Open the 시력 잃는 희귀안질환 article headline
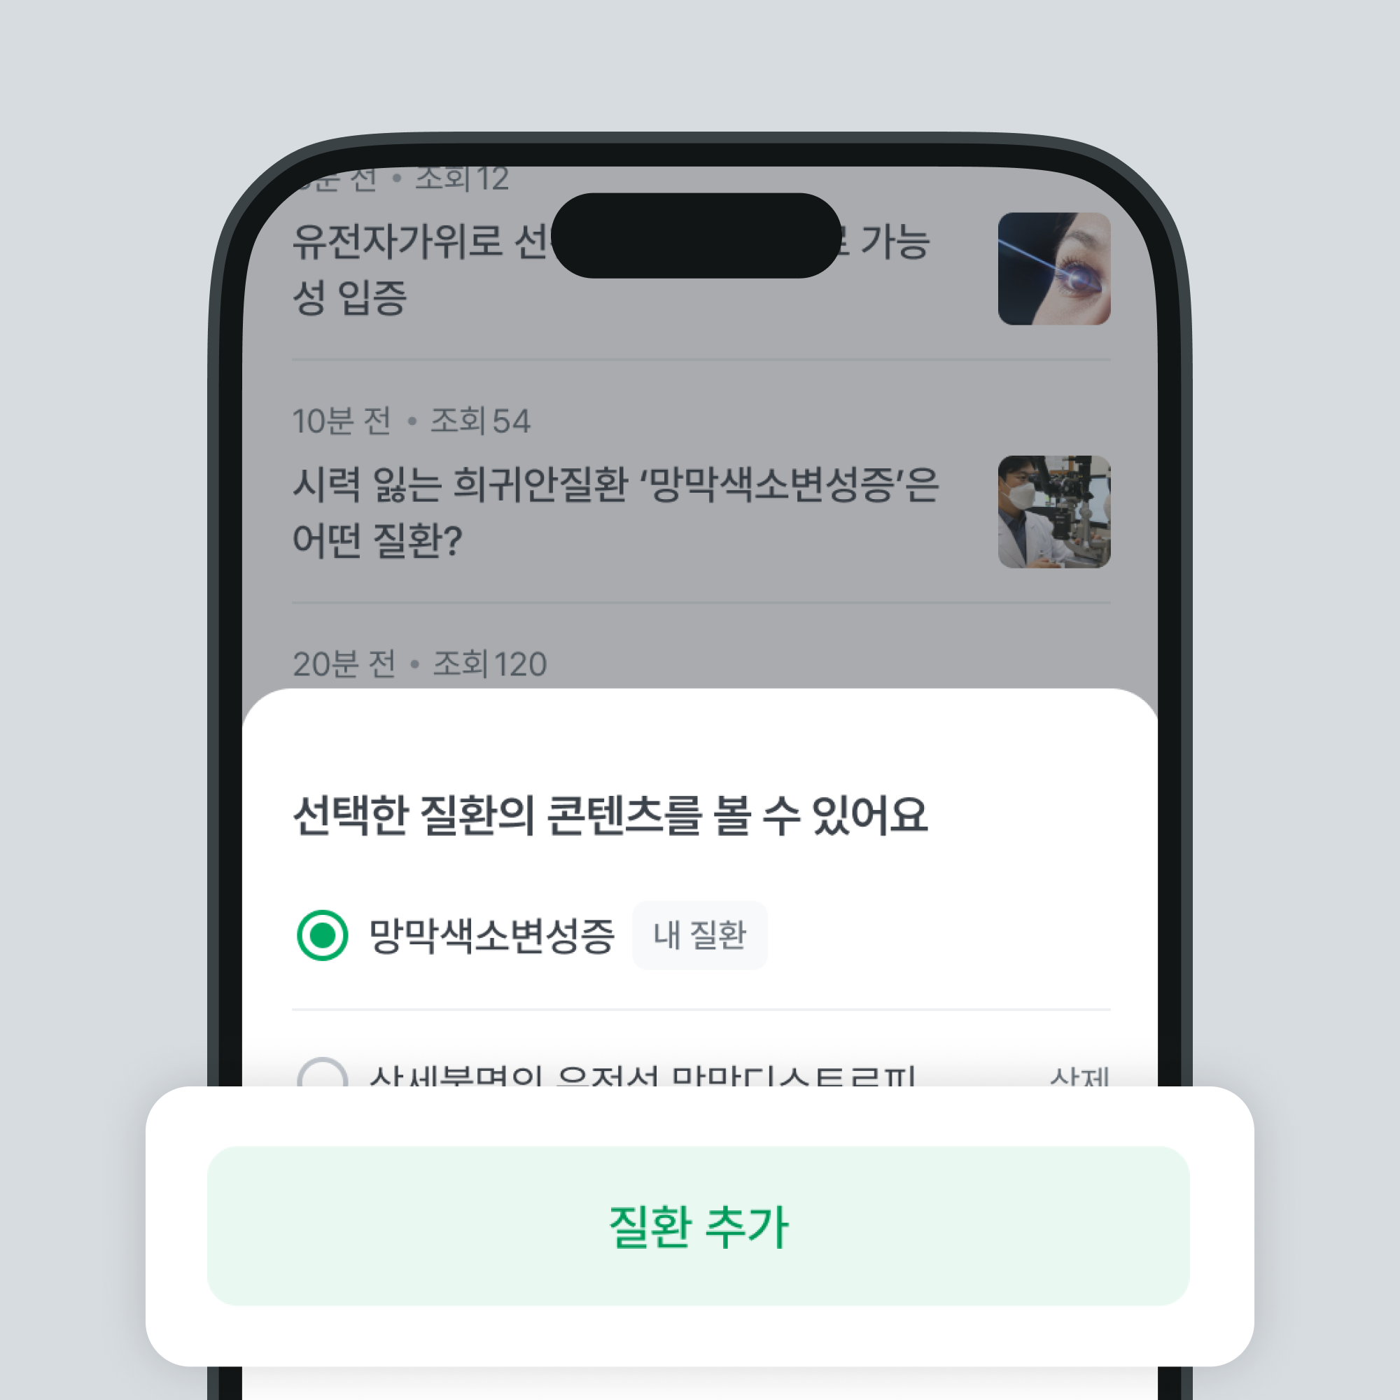 [x=616, y=512]
